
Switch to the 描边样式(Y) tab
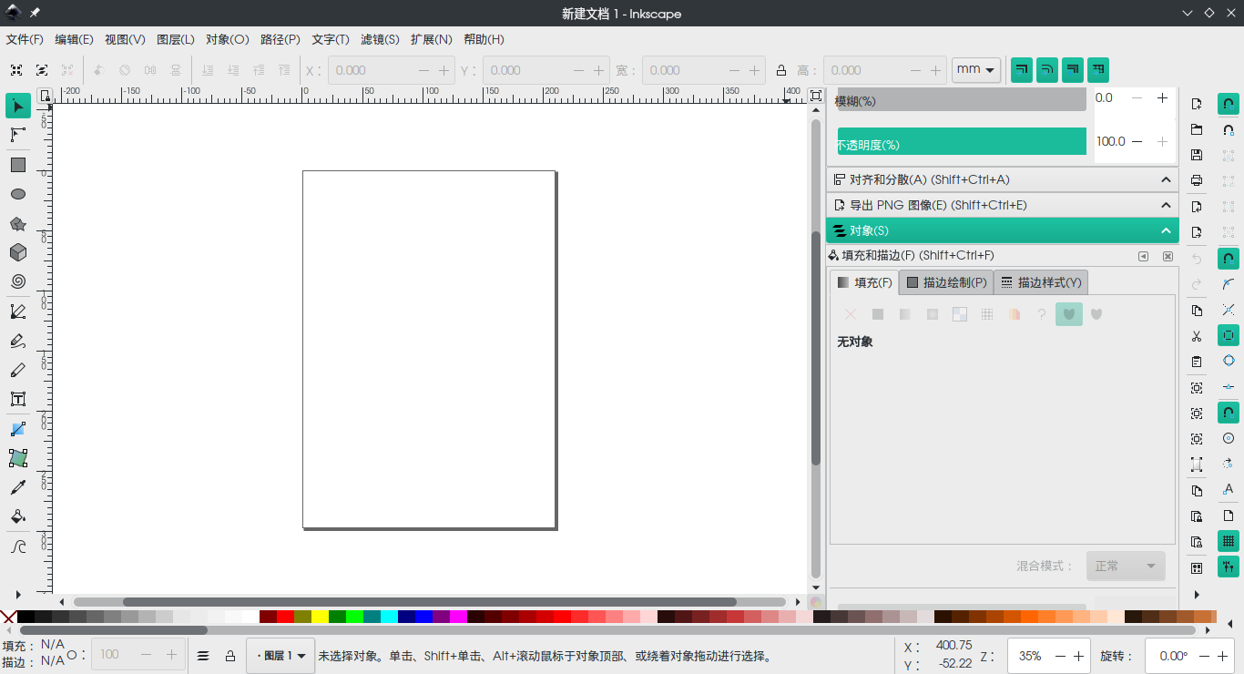pyautogui.click(x=1041, y=282)
